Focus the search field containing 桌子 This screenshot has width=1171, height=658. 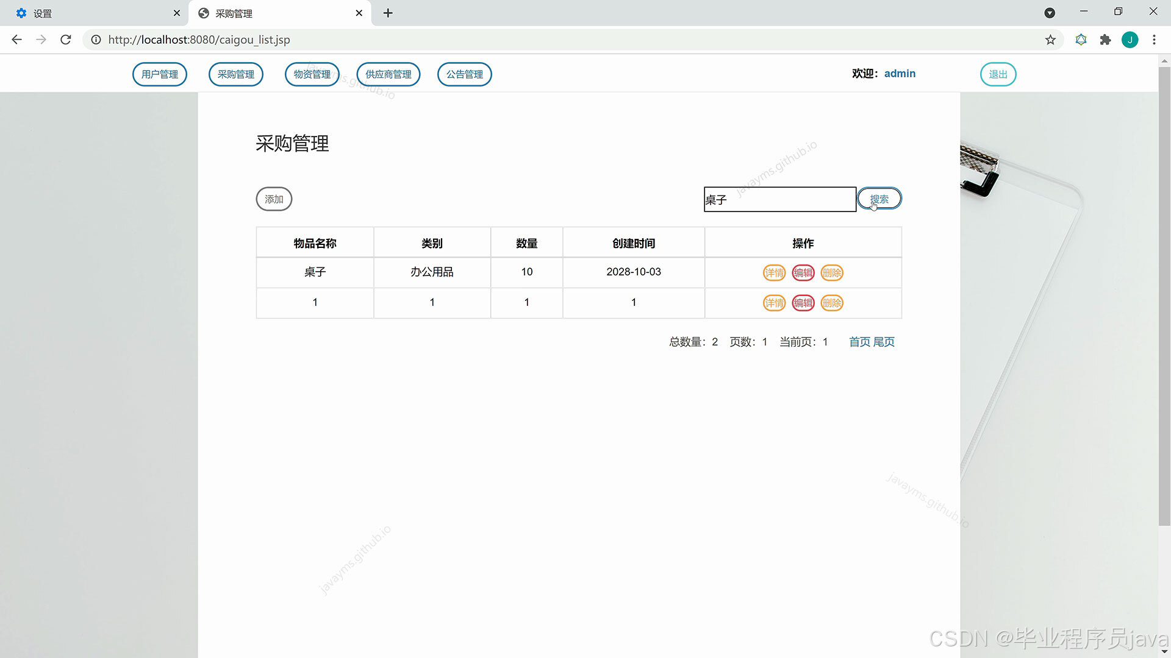(780, 199)
